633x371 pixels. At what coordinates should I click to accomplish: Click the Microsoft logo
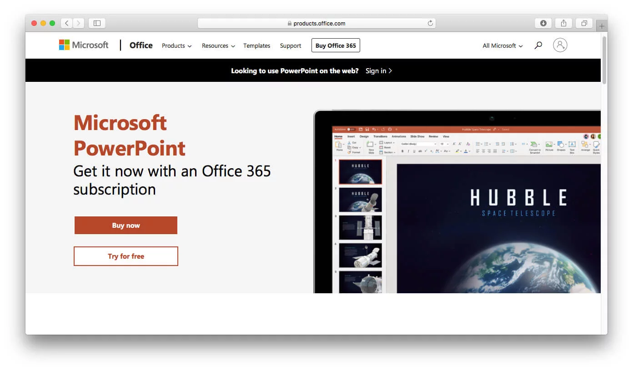84,45
